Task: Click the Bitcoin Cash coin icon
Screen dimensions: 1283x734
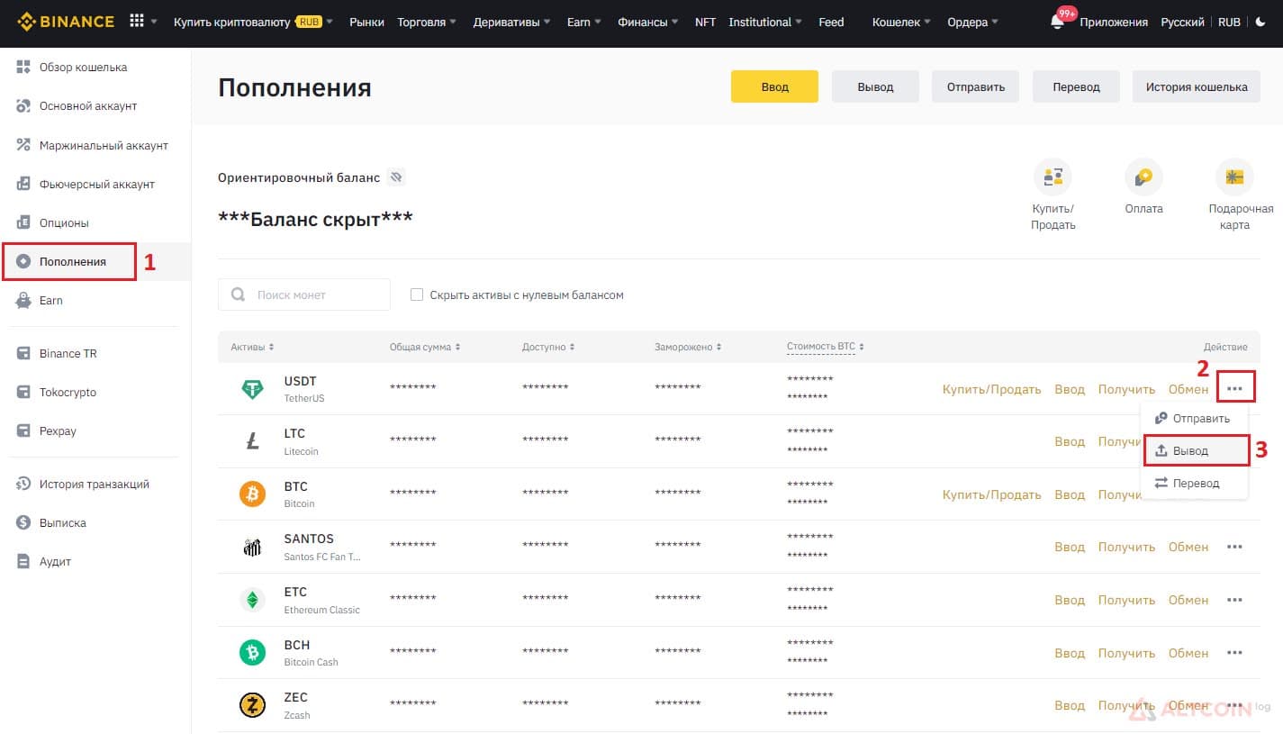Action: click(252, 653)
